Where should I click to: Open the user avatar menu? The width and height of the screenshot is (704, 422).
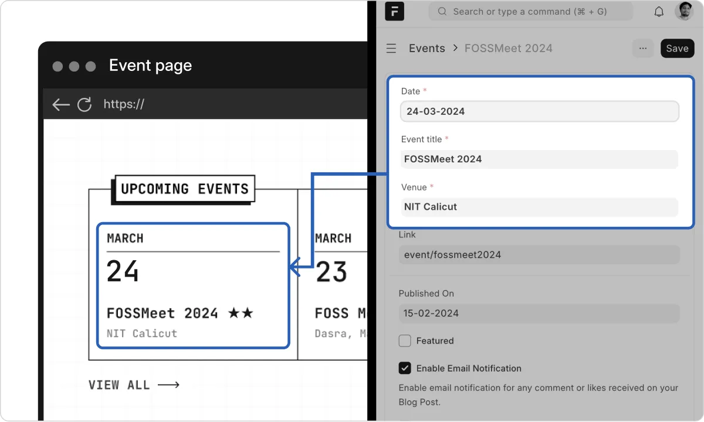coord(683,11)
